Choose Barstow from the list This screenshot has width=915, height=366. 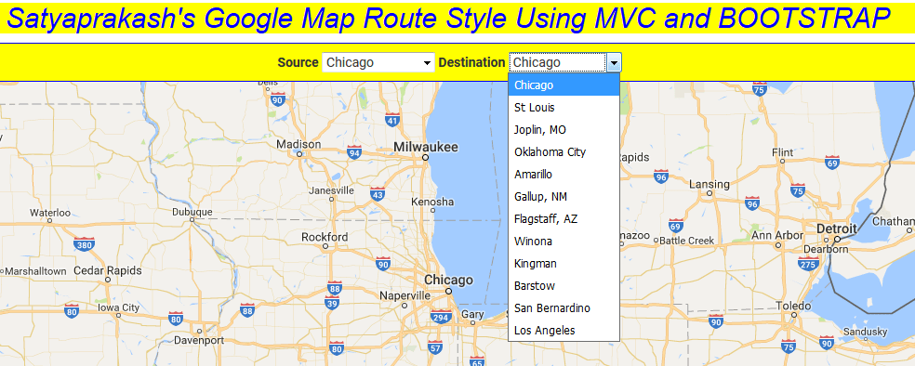pyautogui.click(x=564, y=285)
